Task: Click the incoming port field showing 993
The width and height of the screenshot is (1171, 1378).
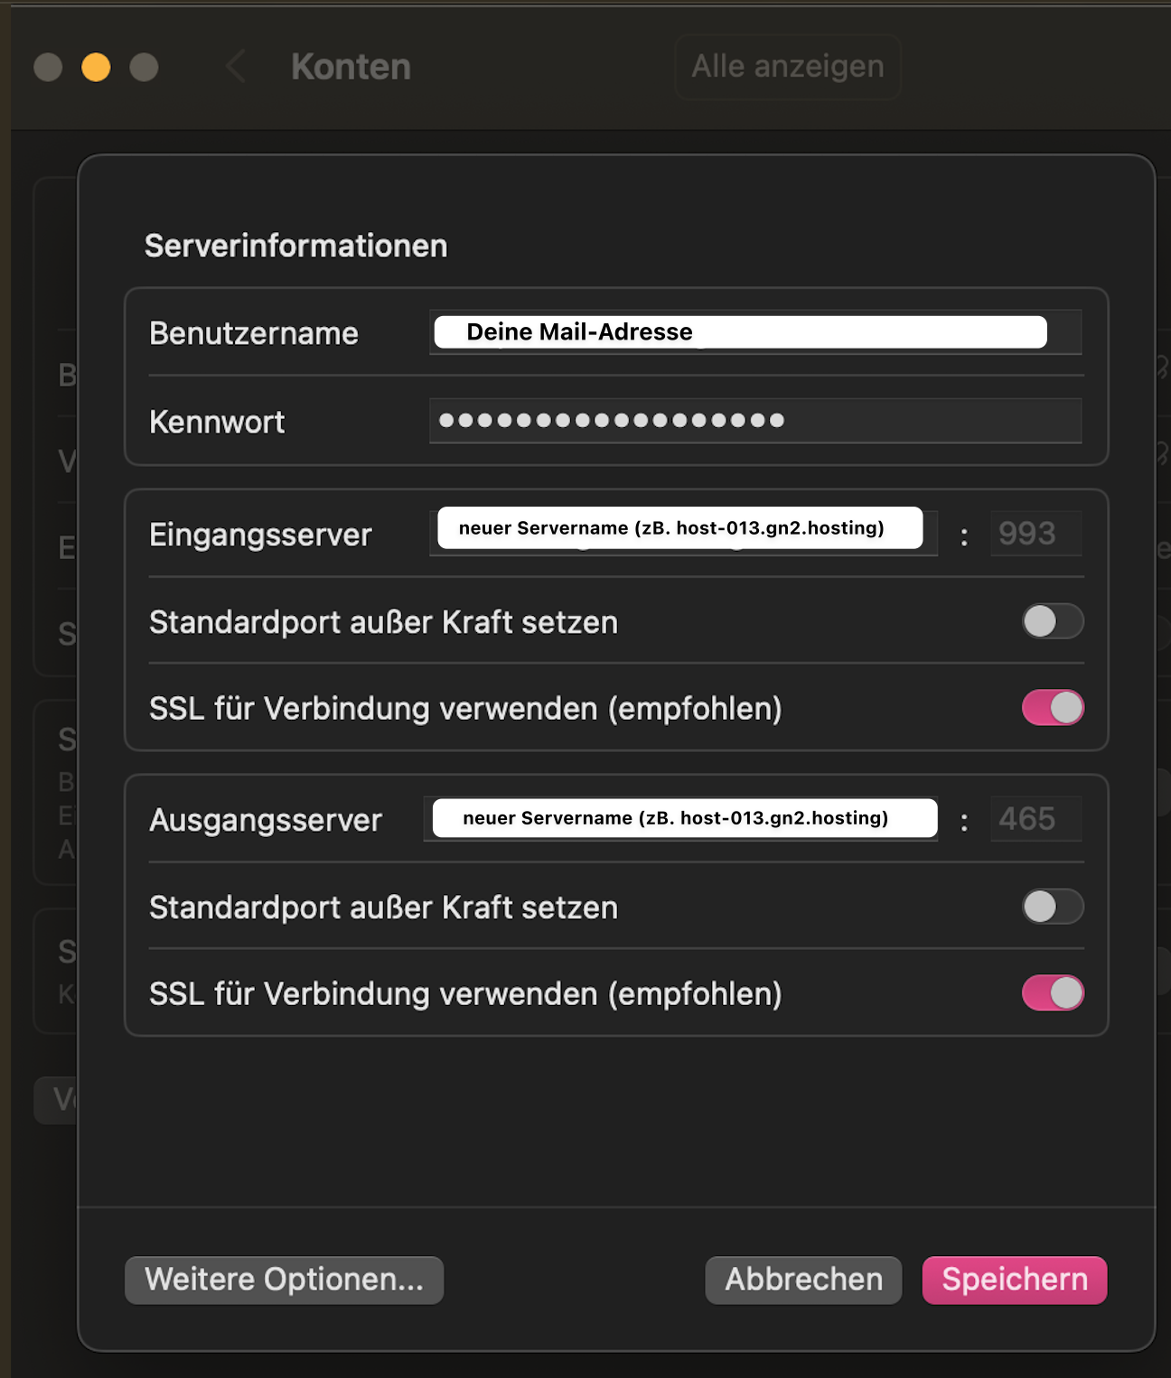Action: 1035,534
